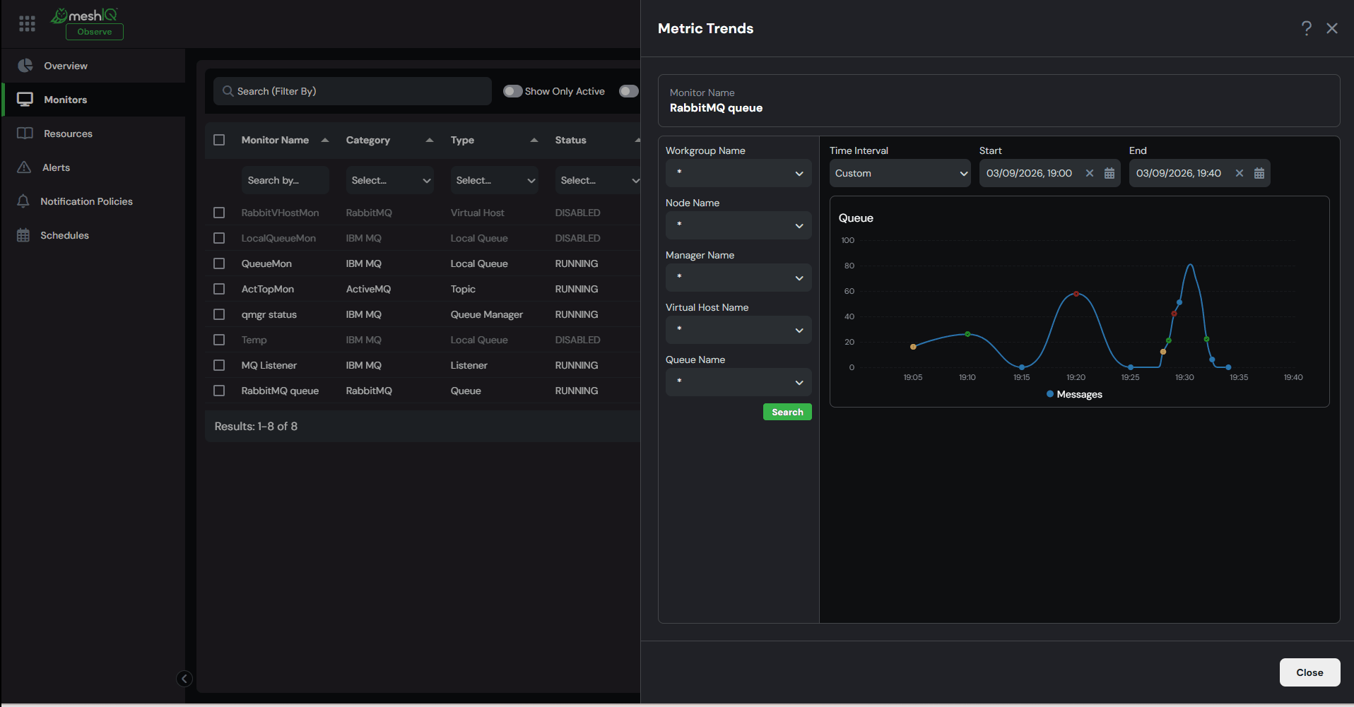1354x707 pixels.
Task: Focus the Search (Filter By) field
Action: coord(353,91)
